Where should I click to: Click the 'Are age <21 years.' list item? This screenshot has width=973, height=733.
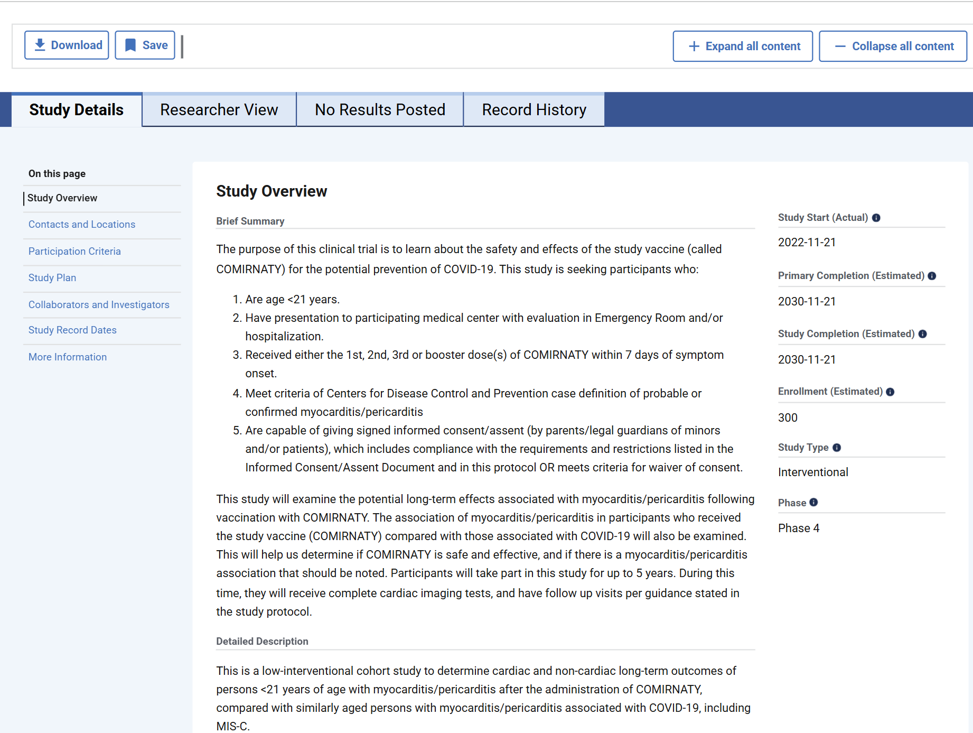[x=292, y=299]
